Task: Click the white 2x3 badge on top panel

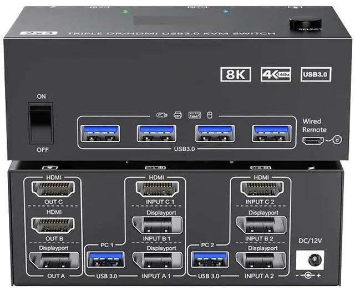Action: (x=38, y=33)
